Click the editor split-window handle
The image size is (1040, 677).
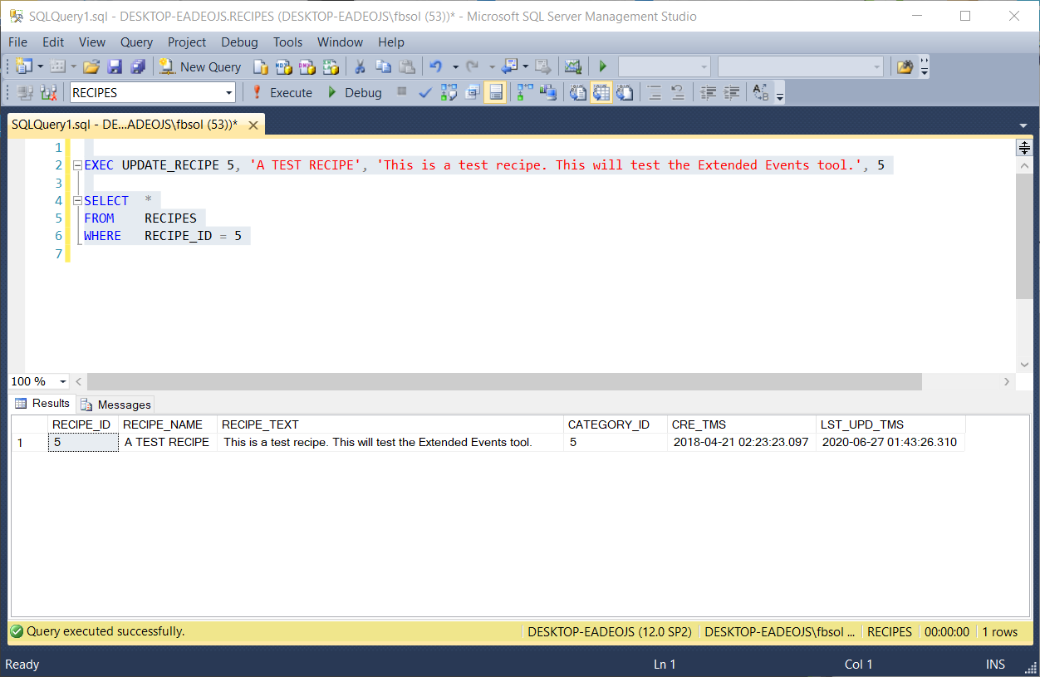point(1024,148)
